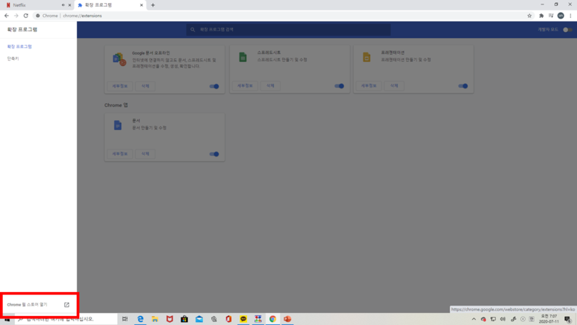Image resolution: width=577 pixels, height=325 pixels.
Task: Open the volume control in system tray
Action: (x=502, y=319)
